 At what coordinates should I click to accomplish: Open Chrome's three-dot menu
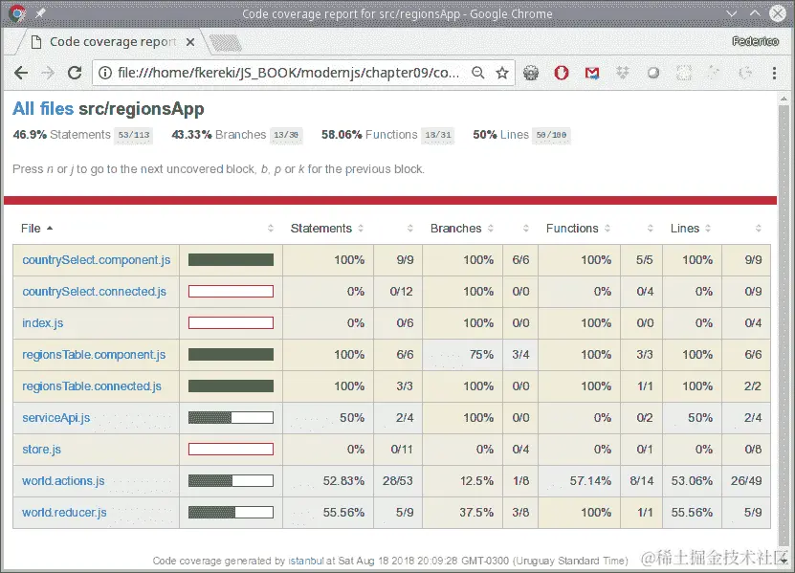(774, 73)
